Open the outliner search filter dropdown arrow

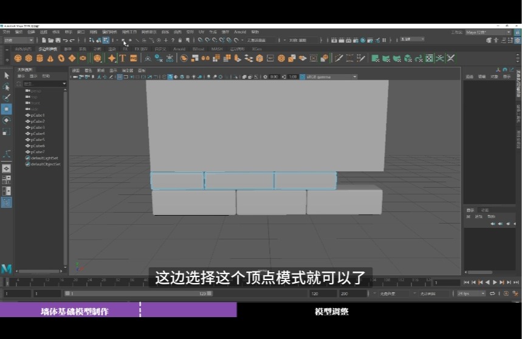(x=64, y=84)
